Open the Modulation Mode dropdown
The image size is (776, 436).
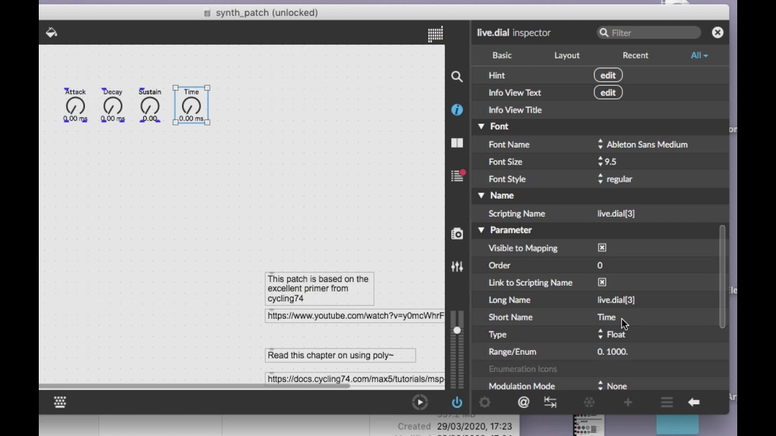[612, 386]
